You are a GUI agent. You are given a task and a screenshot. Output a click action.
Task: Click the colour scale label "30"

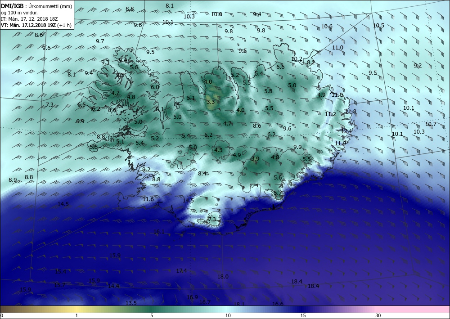tap(378, 315)
